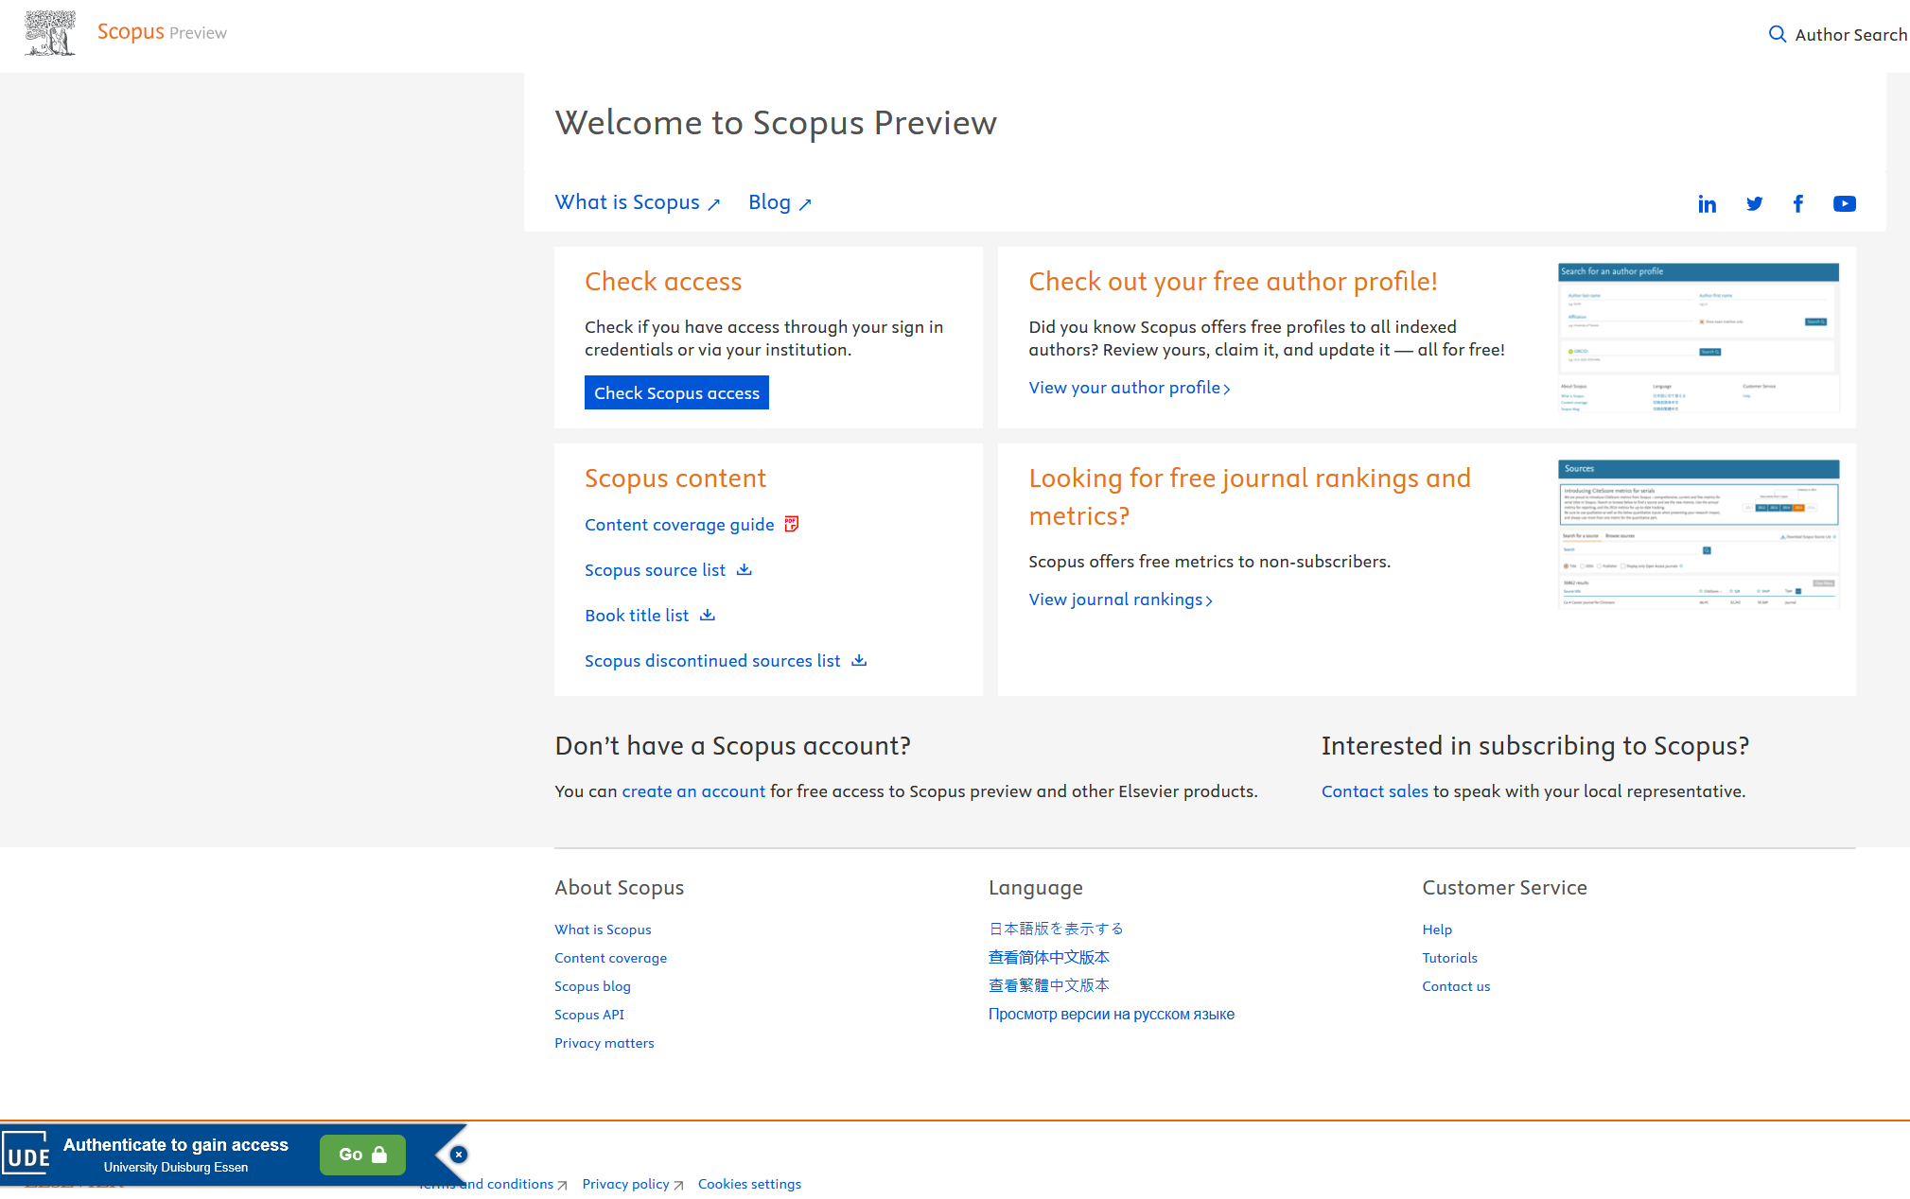Dismiss the University Duisburg Essen banner
The width and height of the screenshot is (1910, 1199).
click(458, 1154)
